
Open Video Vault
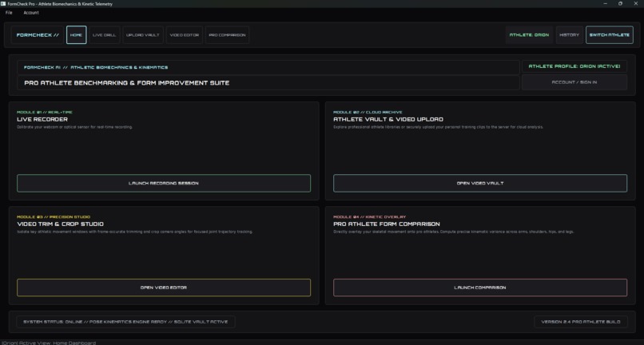tap(480, 183)
